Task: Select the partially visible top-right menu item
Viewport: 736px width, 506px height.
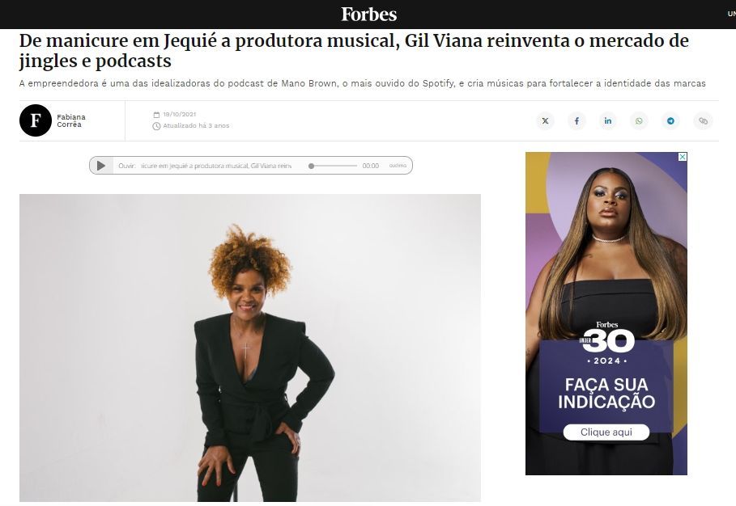Action: (x=731, y=14)
